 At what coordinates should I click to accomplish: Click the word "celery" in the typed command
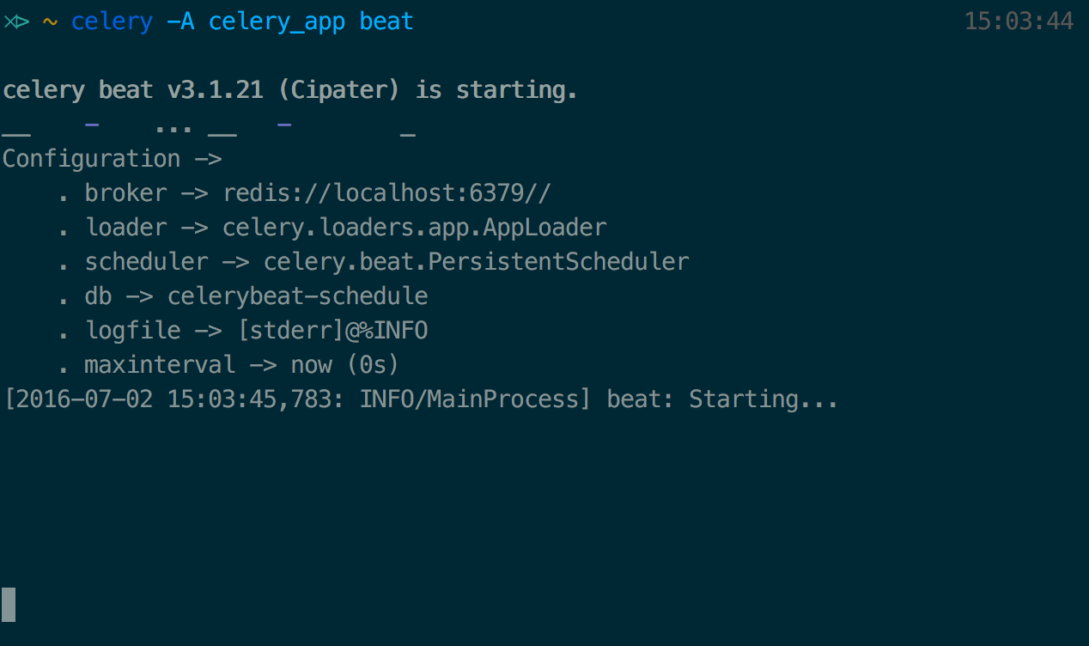tap(112, 21)
